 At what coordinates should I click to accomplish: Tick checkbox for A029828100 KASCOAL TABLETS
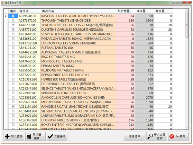(x=13, y=16)
